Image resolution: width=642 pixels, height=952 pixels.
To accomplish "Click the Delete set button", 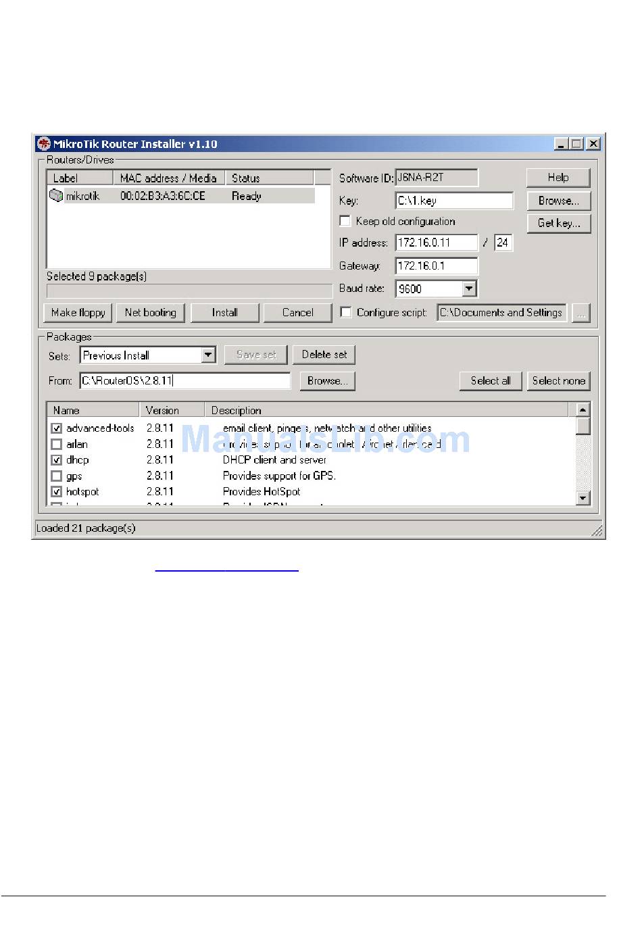I will (324, 355).
